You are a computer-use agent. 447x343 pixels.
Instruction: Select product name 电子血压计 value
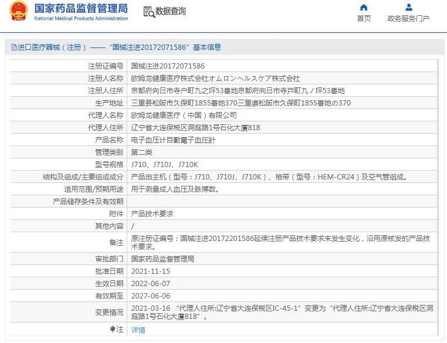[x=173, y=140]
